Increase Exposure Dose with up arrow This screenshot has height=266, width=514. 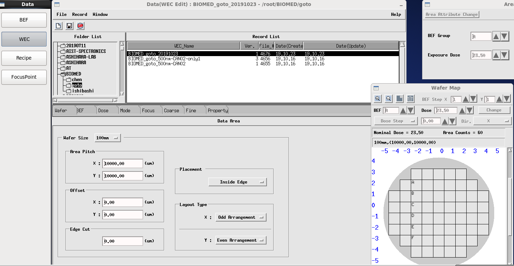(x=497, y=55)
